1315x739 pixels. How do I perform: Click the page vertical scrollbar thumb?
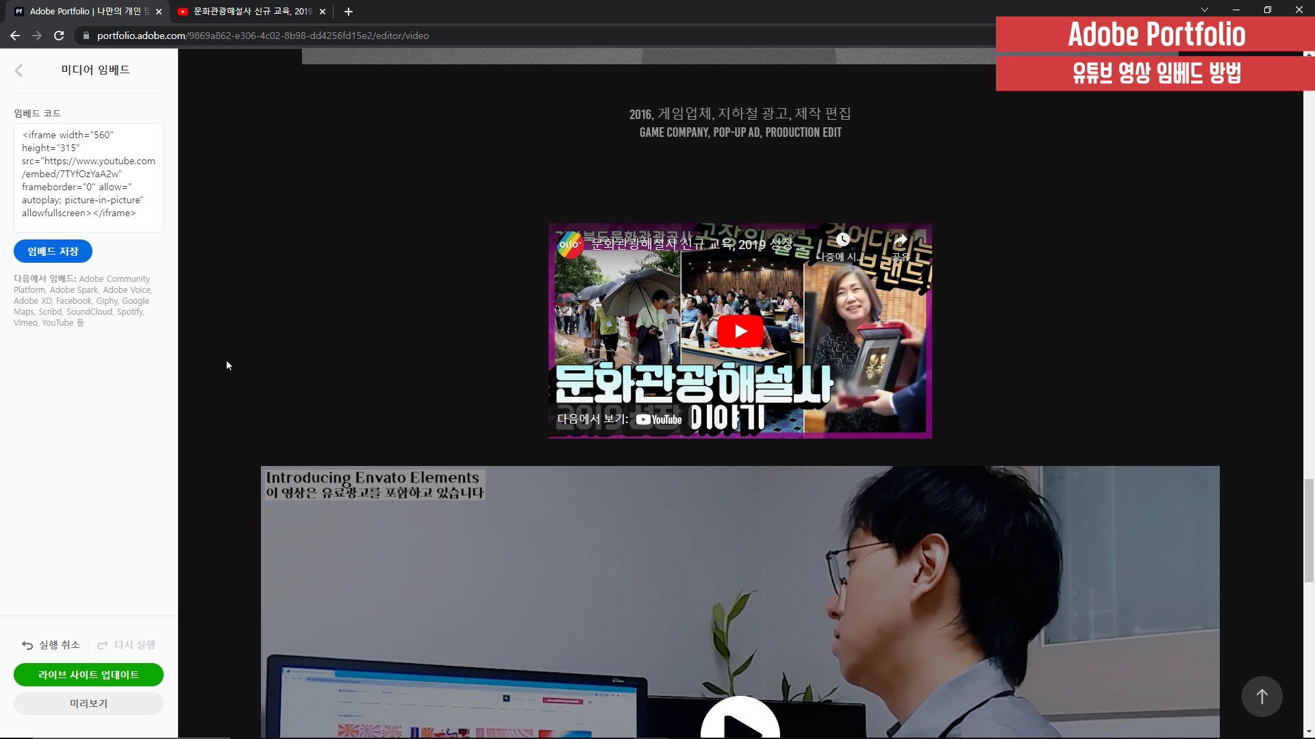click(1309, 530)
